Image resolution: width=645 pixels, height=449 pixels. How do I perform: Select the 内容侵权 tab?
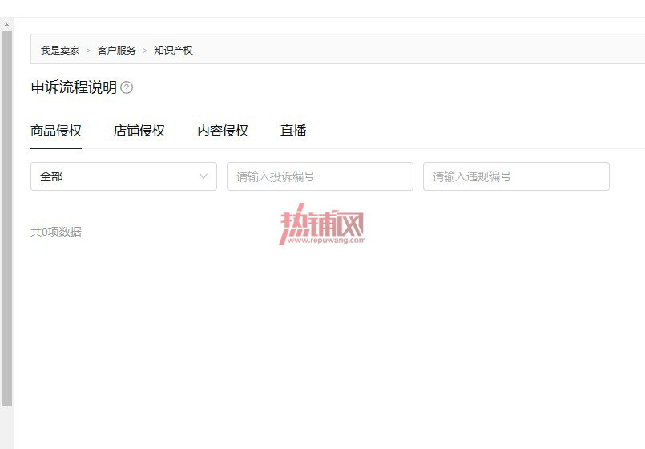(223, 131)
